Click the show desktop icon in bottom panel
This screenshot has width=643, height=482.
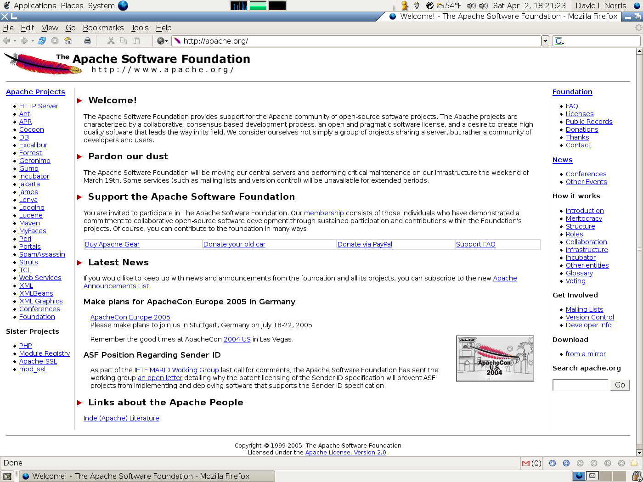(7, 476)
